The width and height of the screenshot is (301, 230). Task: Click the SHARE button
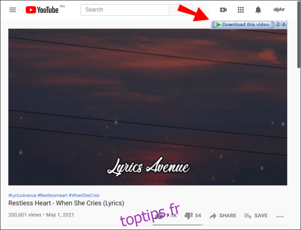click(x=222, y=216)
